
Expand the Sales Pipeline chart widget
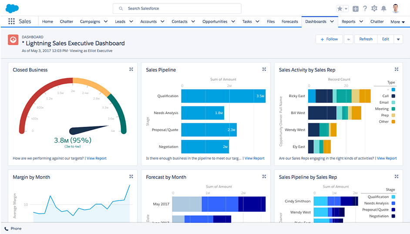pyautogui.click(x=264, y=69)
